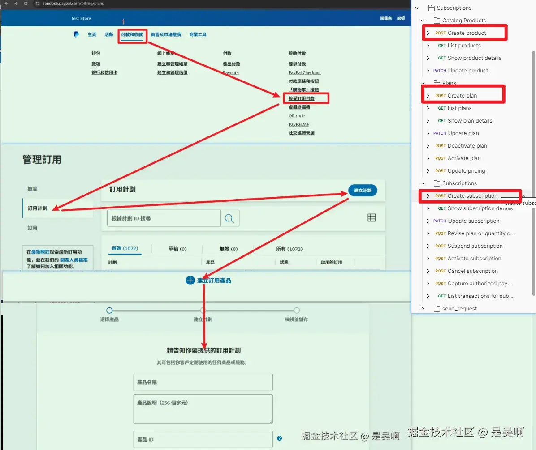The image size is (536, 450).
Task: Open the PATCH Update subscription request
Action: coord(466,221)
